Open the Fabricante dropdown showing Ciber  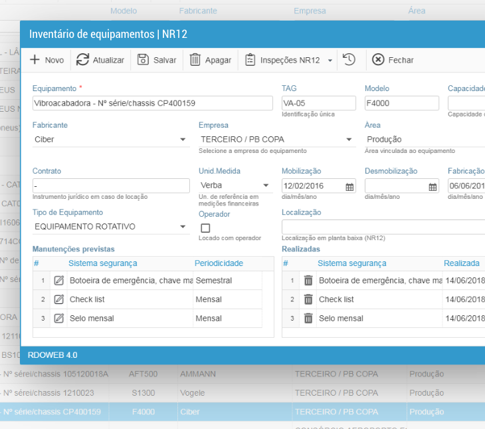click(x=111, y=140)
